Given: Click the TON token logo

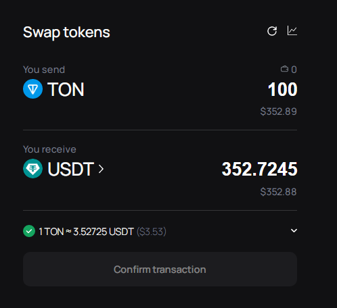Looking at the screenshot, I should [x=32, y=89].
